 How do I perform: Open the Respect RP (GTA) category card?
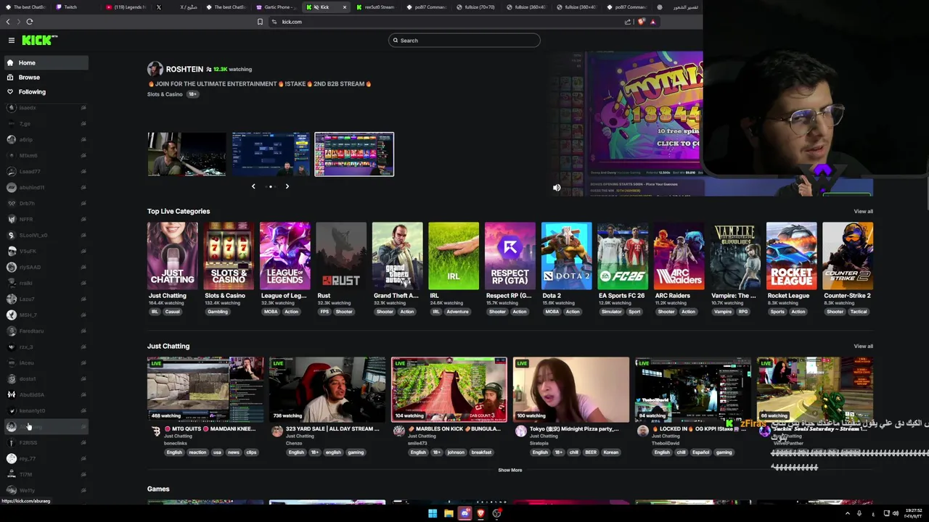[510, 256]
